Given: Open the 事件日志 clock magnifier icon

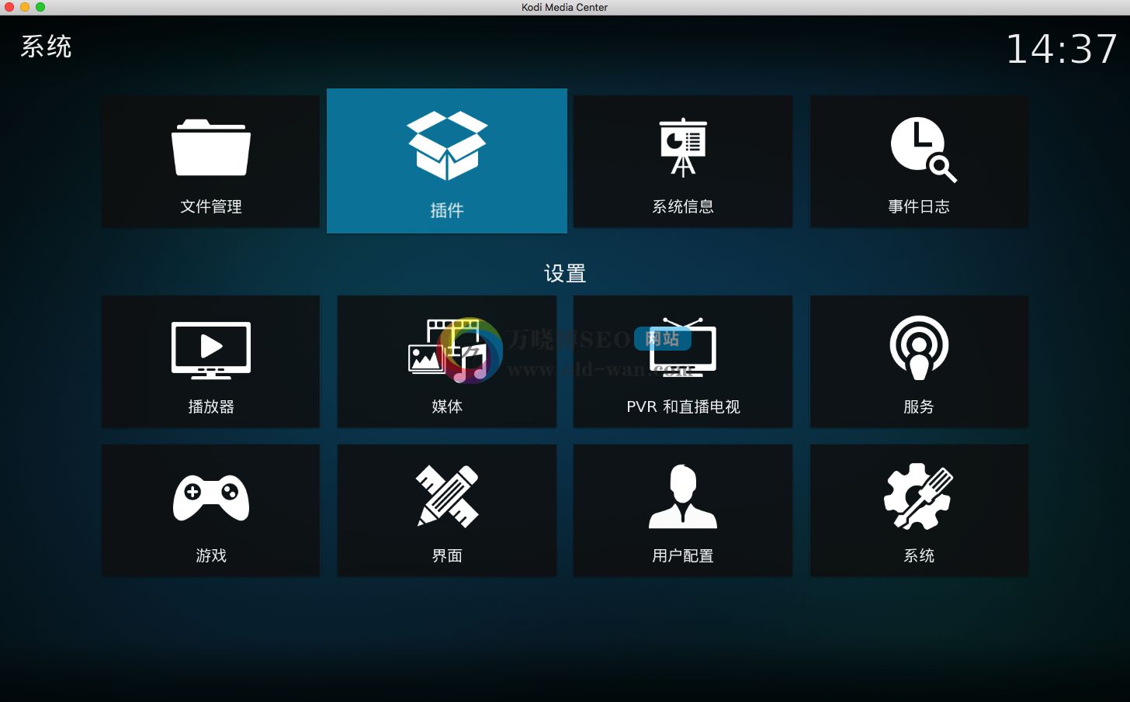Looking at the screenshot, I should tap(923, 150).
